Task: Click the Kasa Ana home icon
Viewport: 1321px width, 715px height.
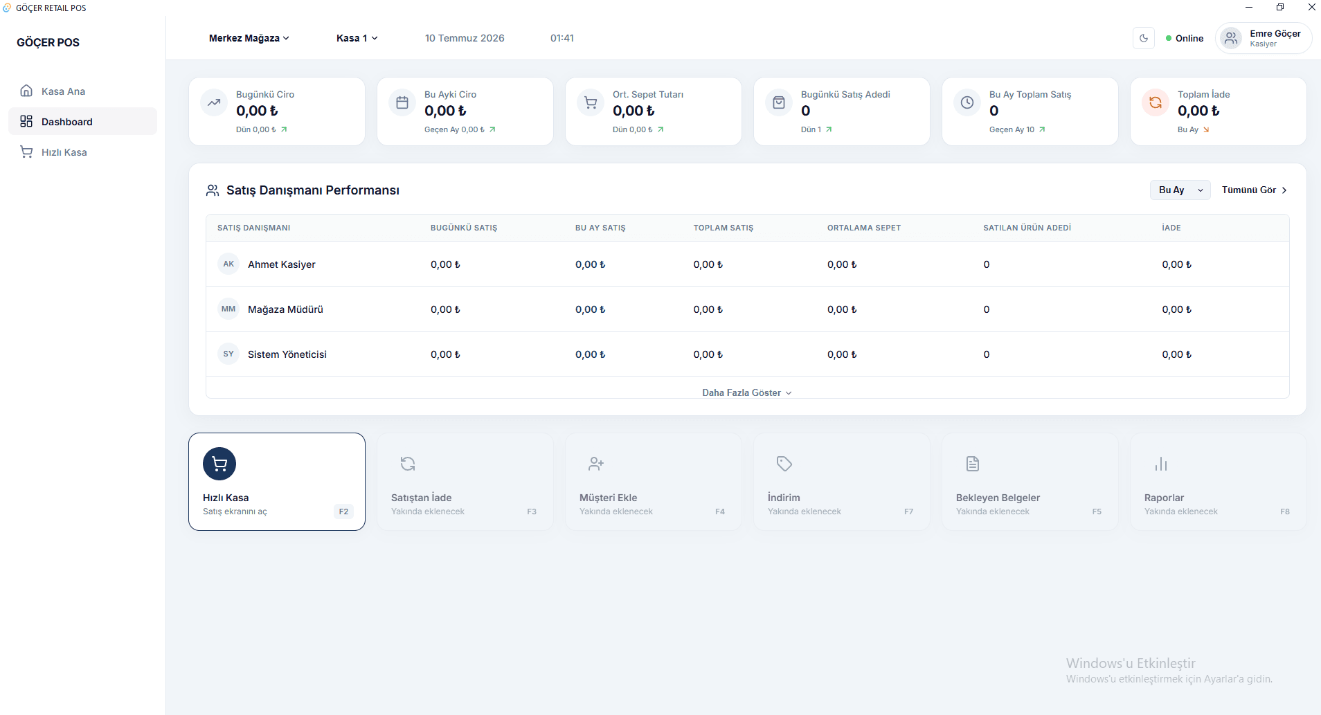Action: click(26, 91)
